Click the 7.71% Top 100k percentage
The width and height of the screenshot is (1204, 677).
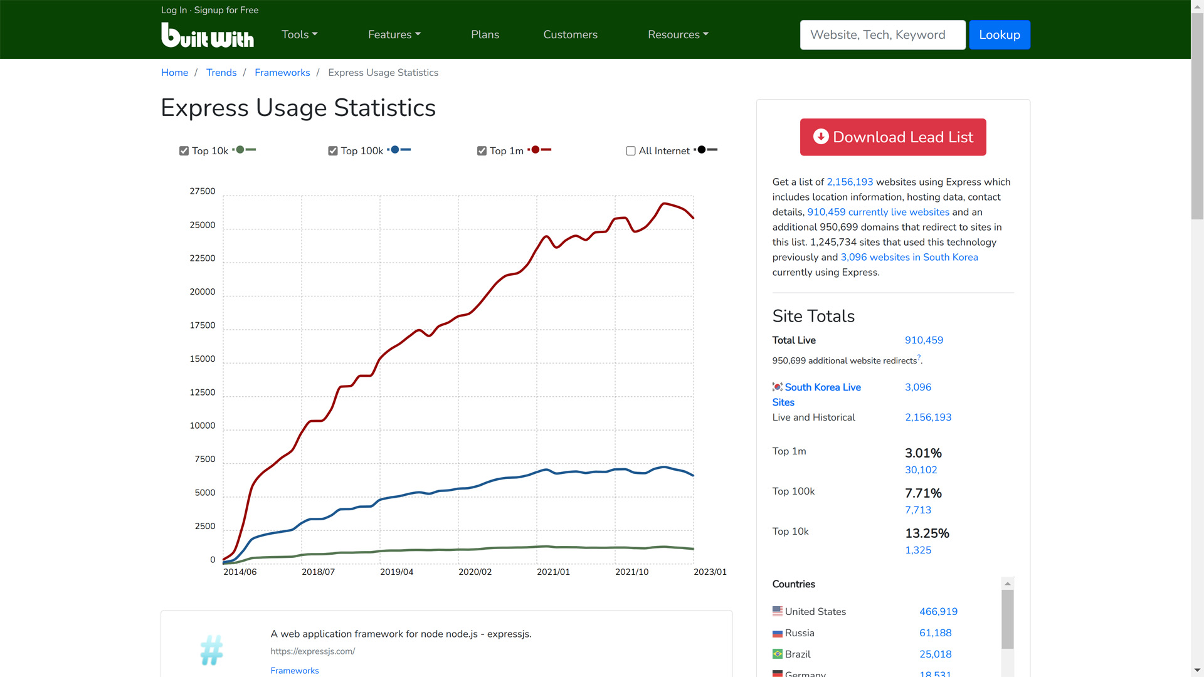coord(923,493)
